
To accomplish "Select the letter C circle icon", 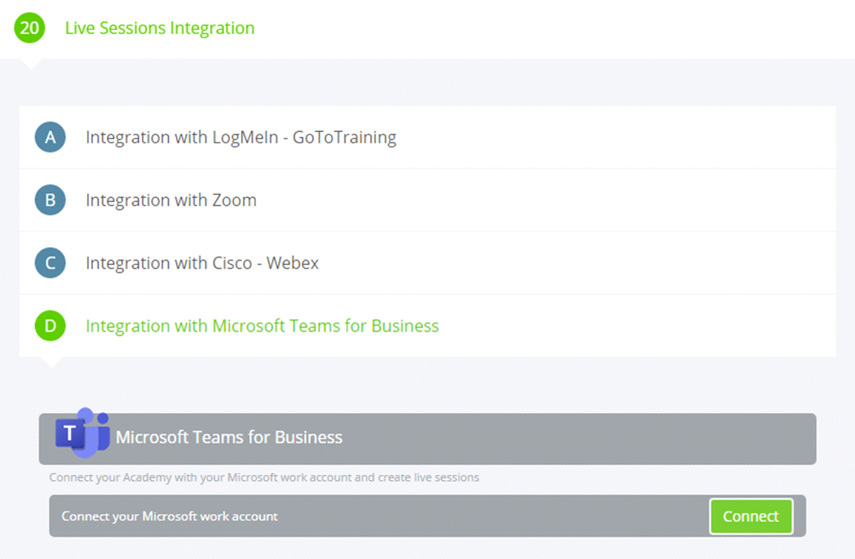I will click(x=51, y=262).
